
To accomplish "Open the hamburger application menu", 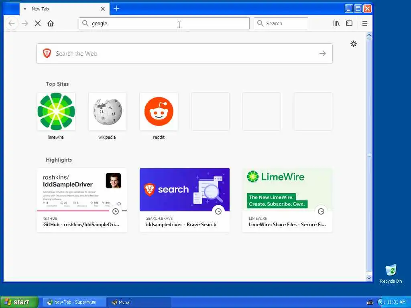I will tap(364, 23).
